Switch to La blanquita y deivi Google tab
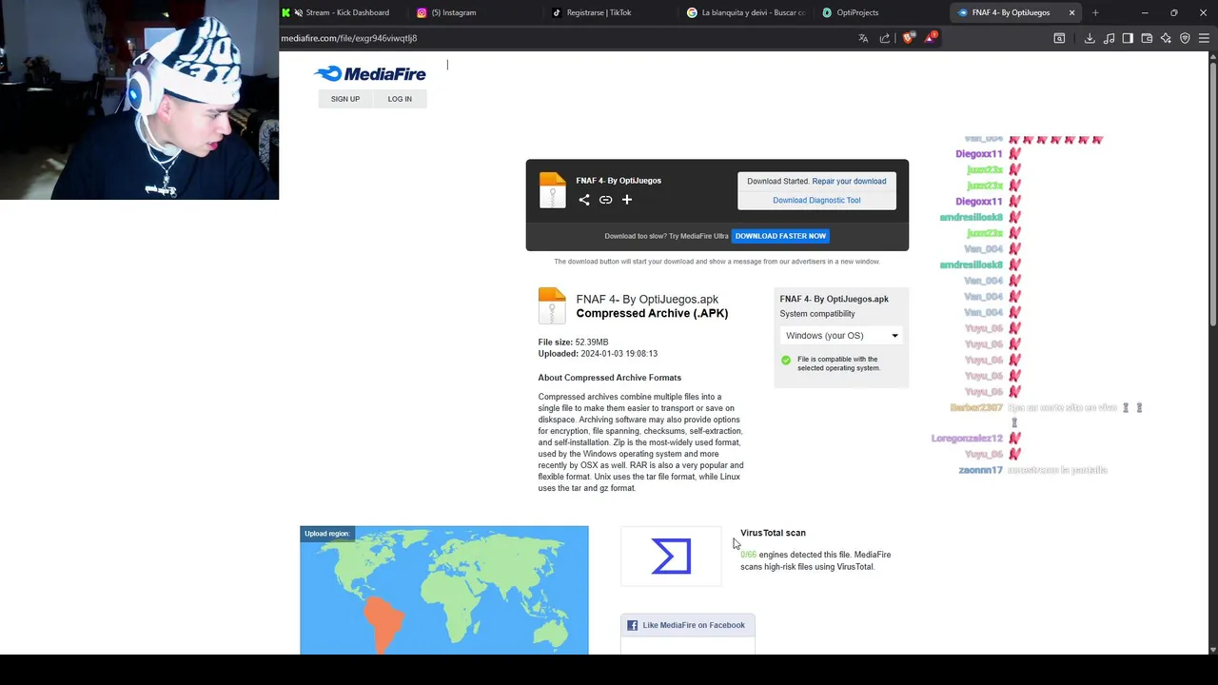The image size is (1218, 685). (746, 12)
